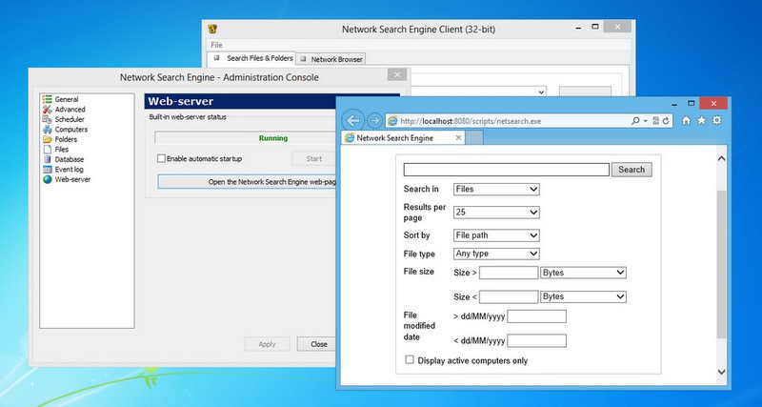Enable automatic startup checkbox
762x407 pixels.
click(161, 158)
